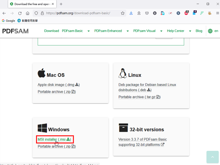Open a new browser tab
Screen dimensions: 220x165
click(61, 4)
